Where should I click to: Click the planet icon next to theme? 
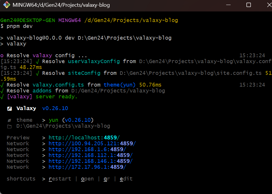pos(9,120)
